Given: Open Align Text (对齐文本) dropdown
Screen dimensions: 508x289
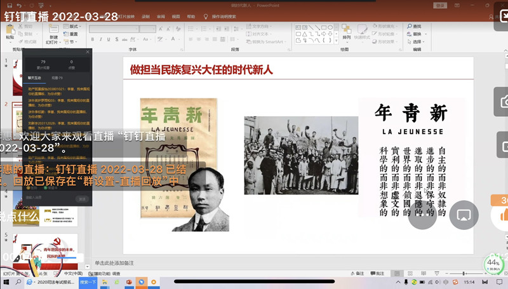Looking at the screenshot, I should (x=259, y=34).
